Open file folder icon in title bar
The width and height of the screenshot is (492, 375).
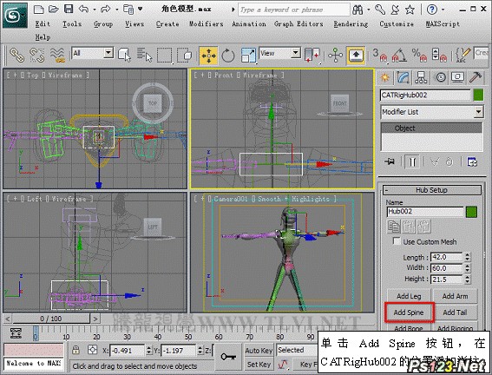(54, 9)
